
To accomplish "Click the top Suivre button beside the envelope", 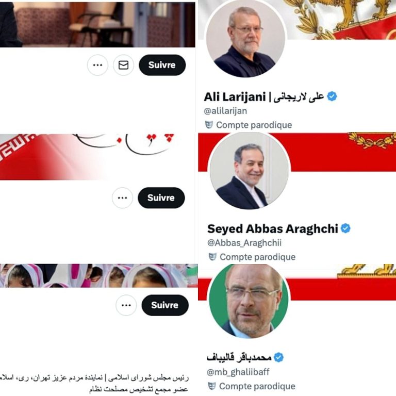I will click(162, 65).
